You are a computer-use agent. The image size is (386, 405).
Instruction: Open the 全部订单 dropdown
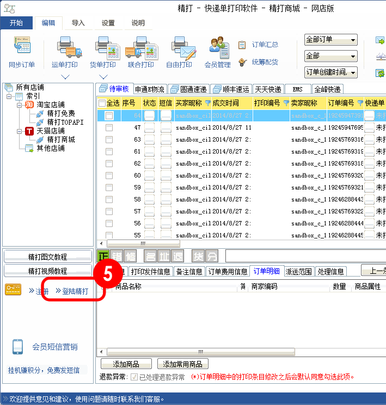(x=330, y=40)
